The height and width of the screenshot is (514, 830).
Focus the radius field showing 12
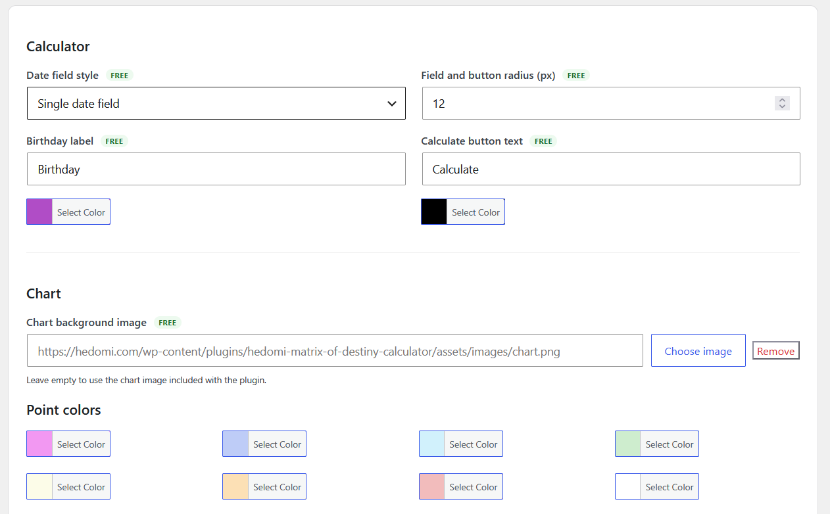pyautogui.click(x=611, y=103)
